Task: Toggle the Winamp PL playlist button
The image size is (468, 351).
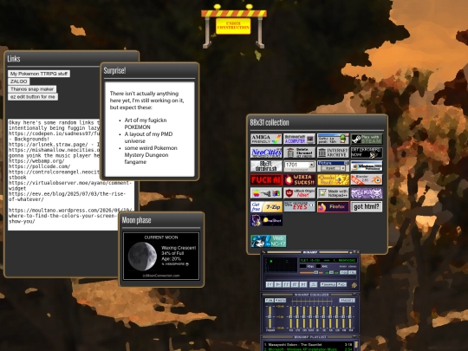Action: click(x=352, y=272)
